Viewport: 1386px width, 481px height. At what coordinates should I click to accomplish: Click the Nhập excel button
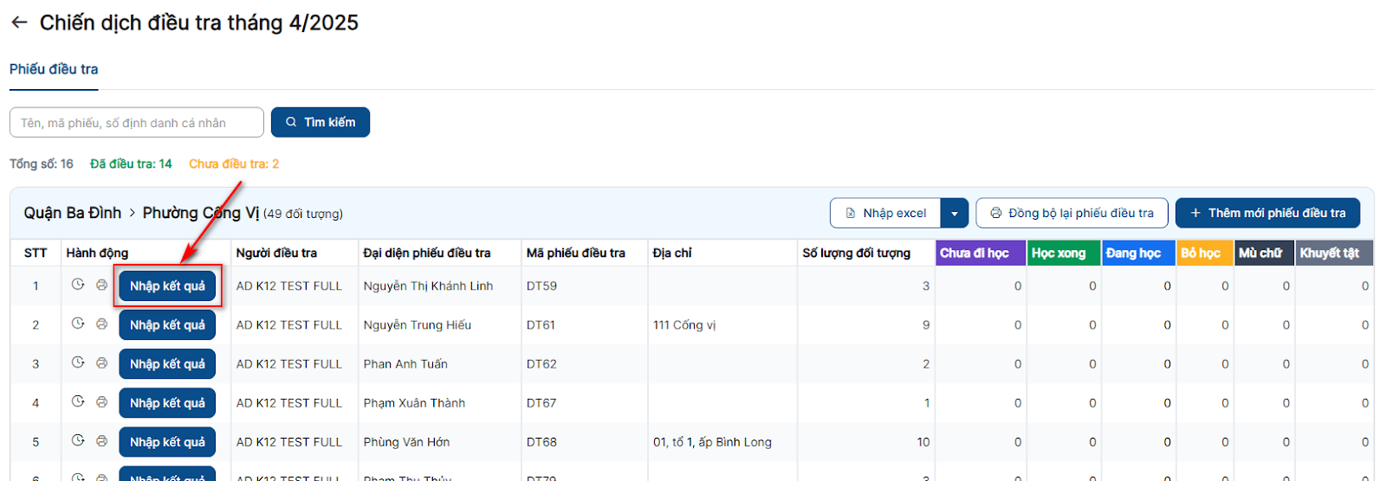pos(885,213)
